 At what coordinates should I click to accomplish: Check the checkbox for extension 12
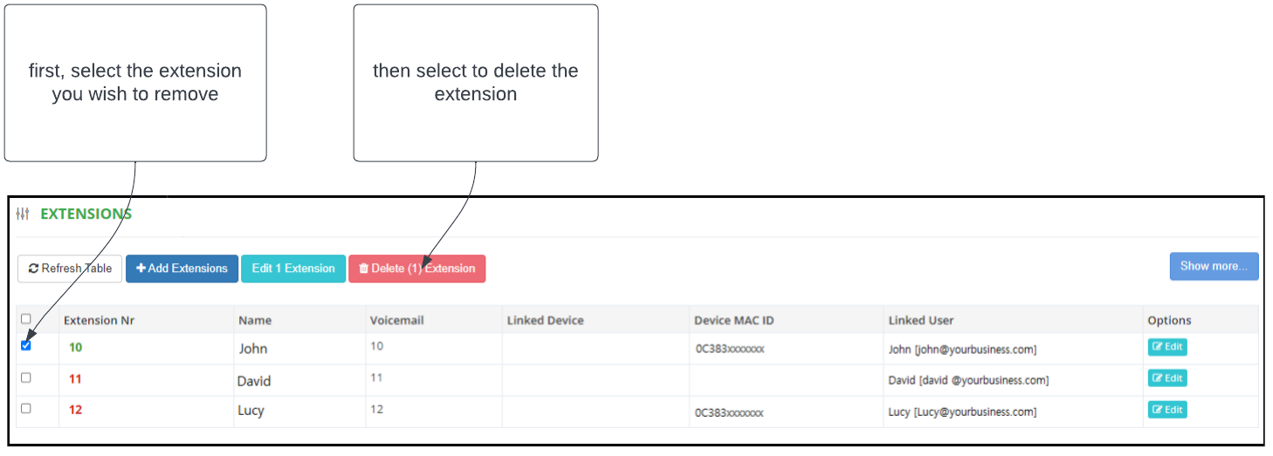coord(25,408)
